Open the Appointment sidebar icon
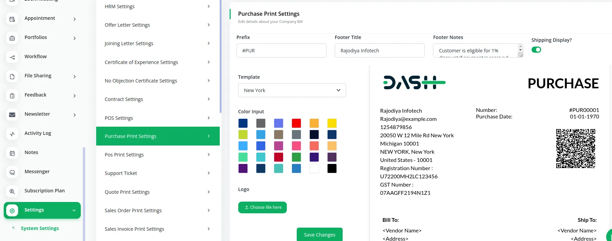Viewport: 612px width, 241px height. pyautogui.click(x=12, y=18)
